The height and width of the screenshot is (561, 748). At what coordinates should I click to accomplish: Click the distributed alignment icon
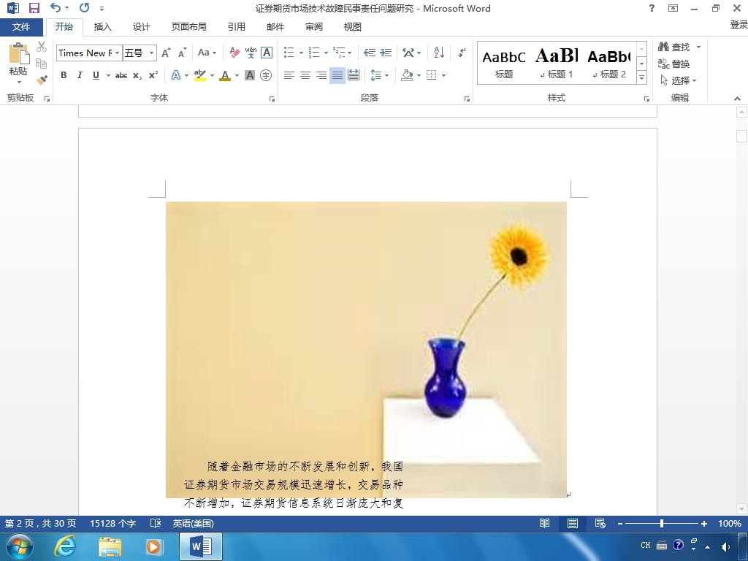[x=354, y=75]
